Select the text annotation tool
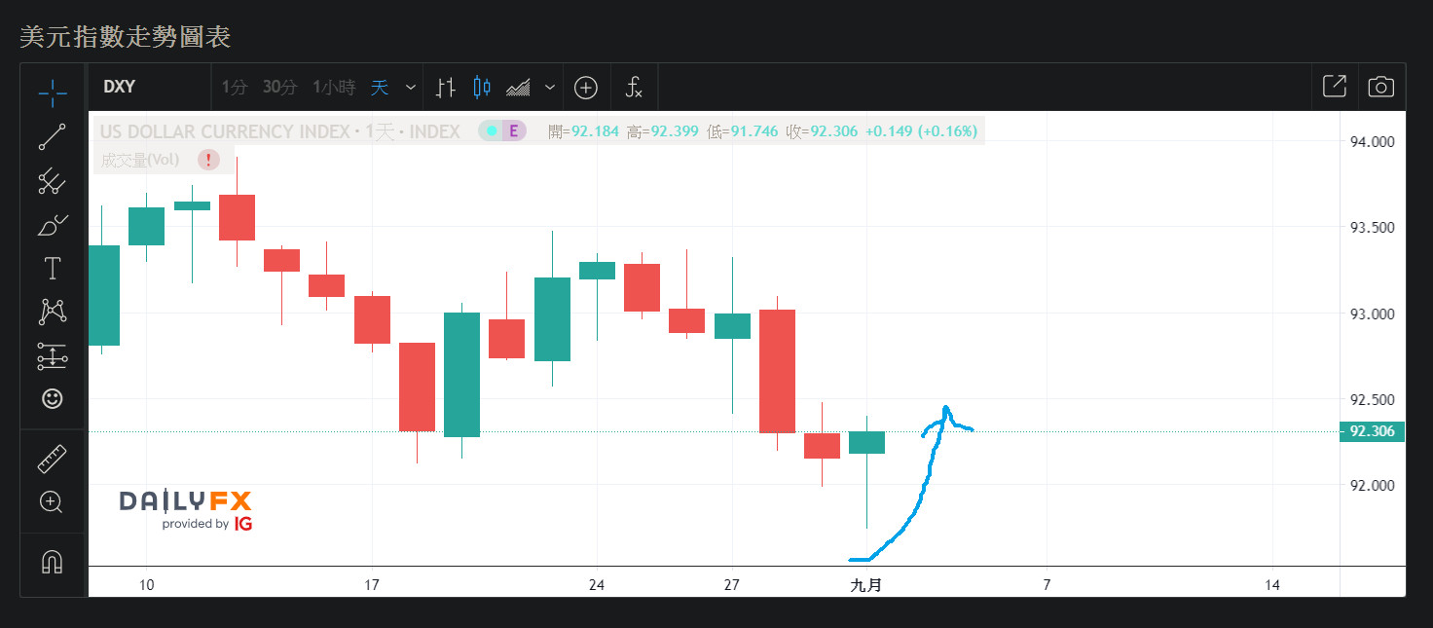The height and width of the screenshot is (628, 1433). [x=53, y=269]
